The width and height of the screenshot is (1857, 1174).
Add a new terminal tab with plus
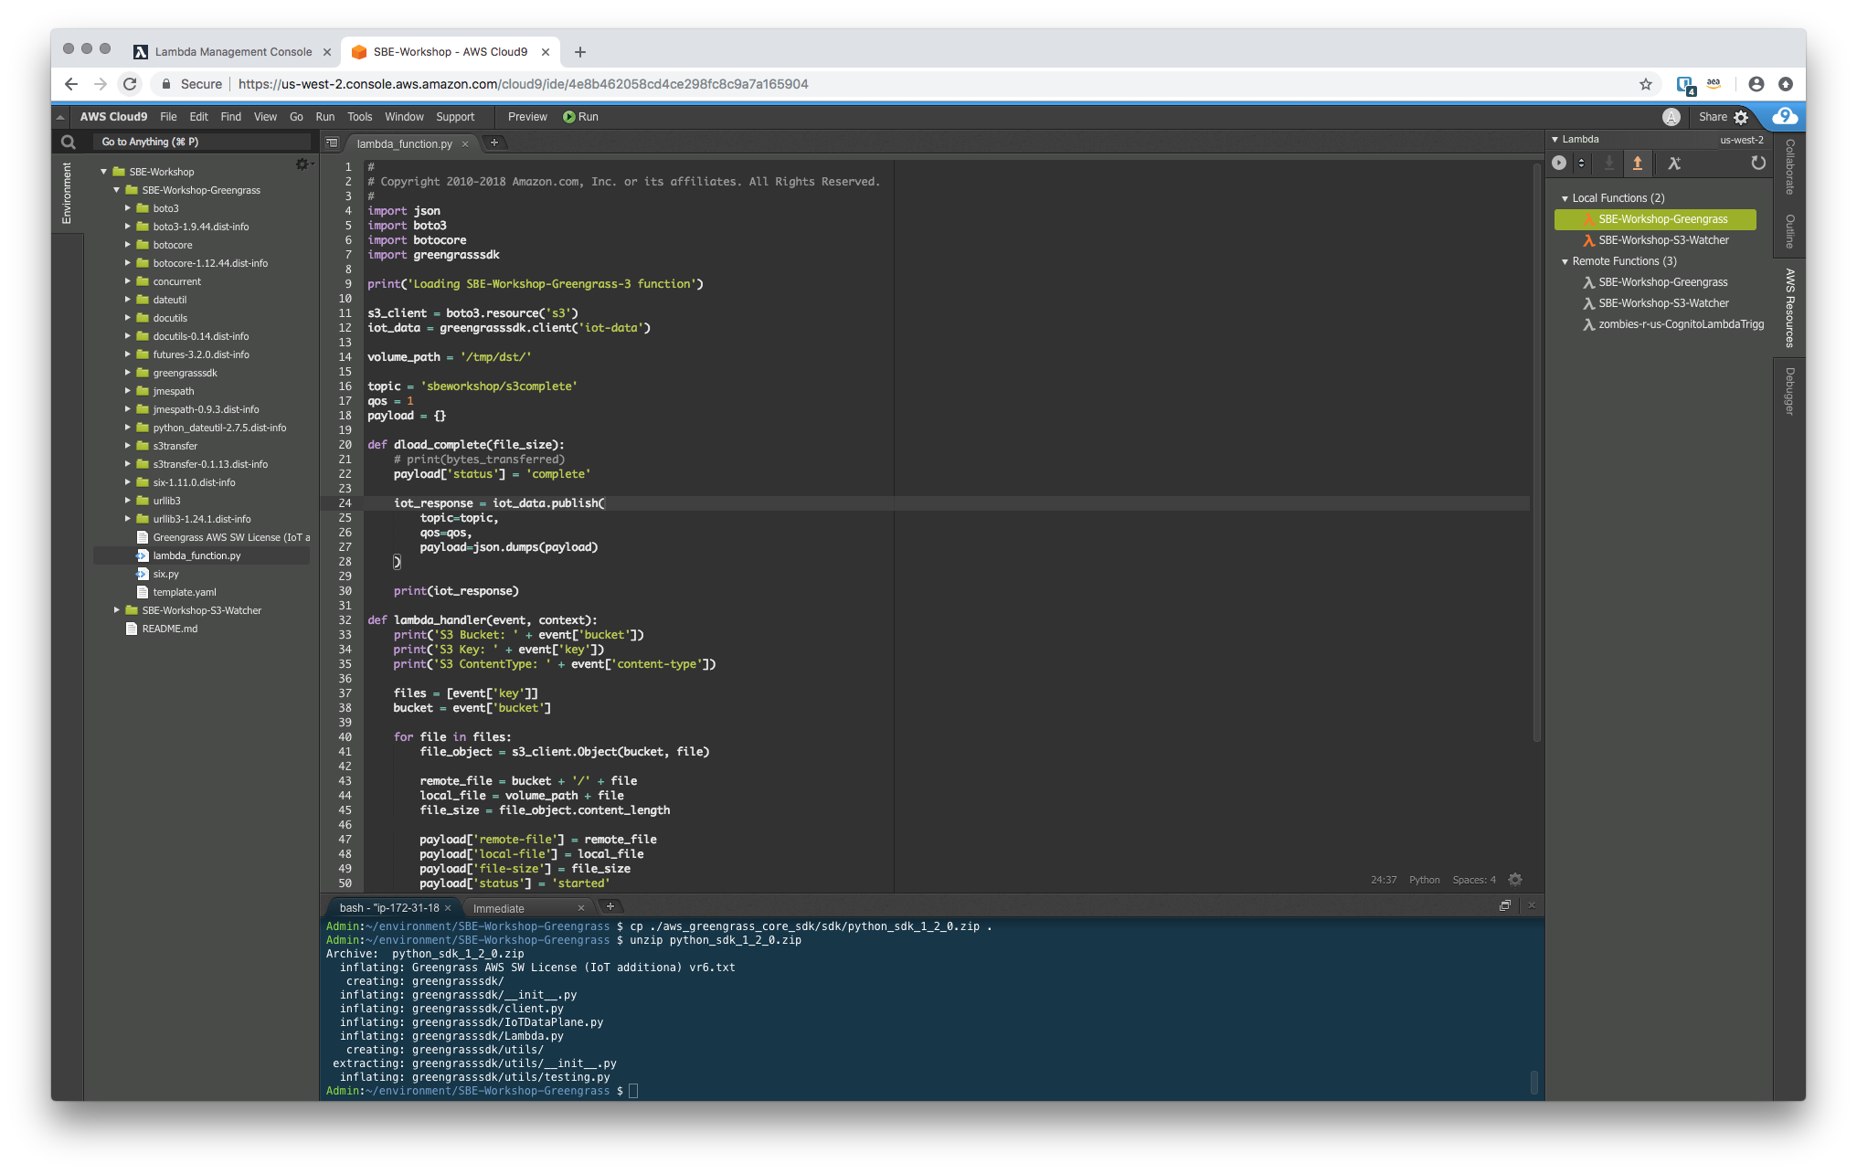[610, 906]
